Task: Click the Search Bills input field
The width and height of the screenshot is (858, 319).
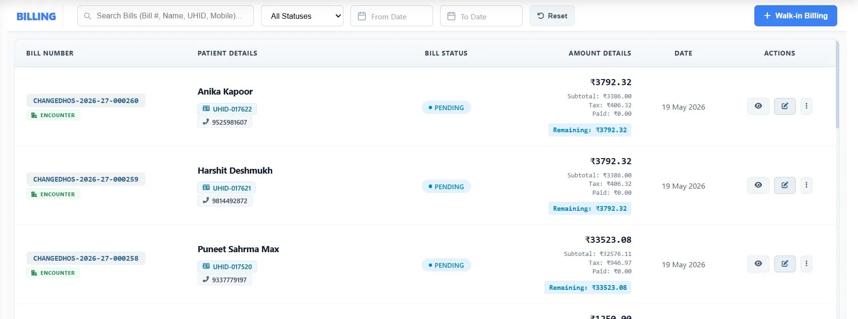Action: (165, 16)
